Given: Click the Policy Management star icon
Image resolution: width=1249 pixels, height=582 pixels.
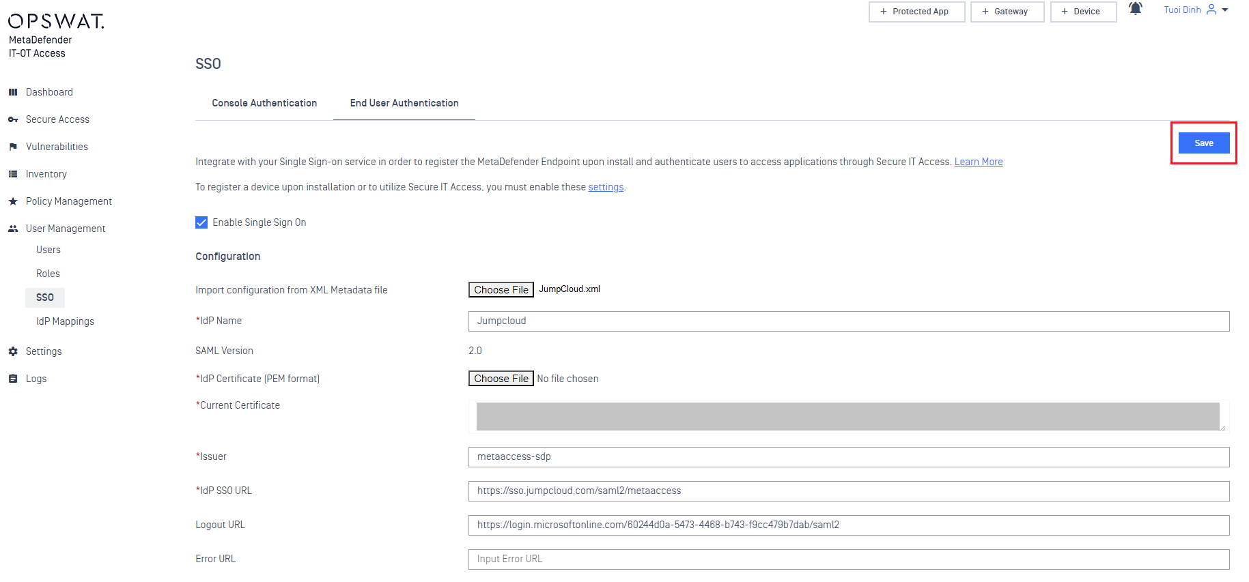Looking at the screenshot, I should click(13, 201).
